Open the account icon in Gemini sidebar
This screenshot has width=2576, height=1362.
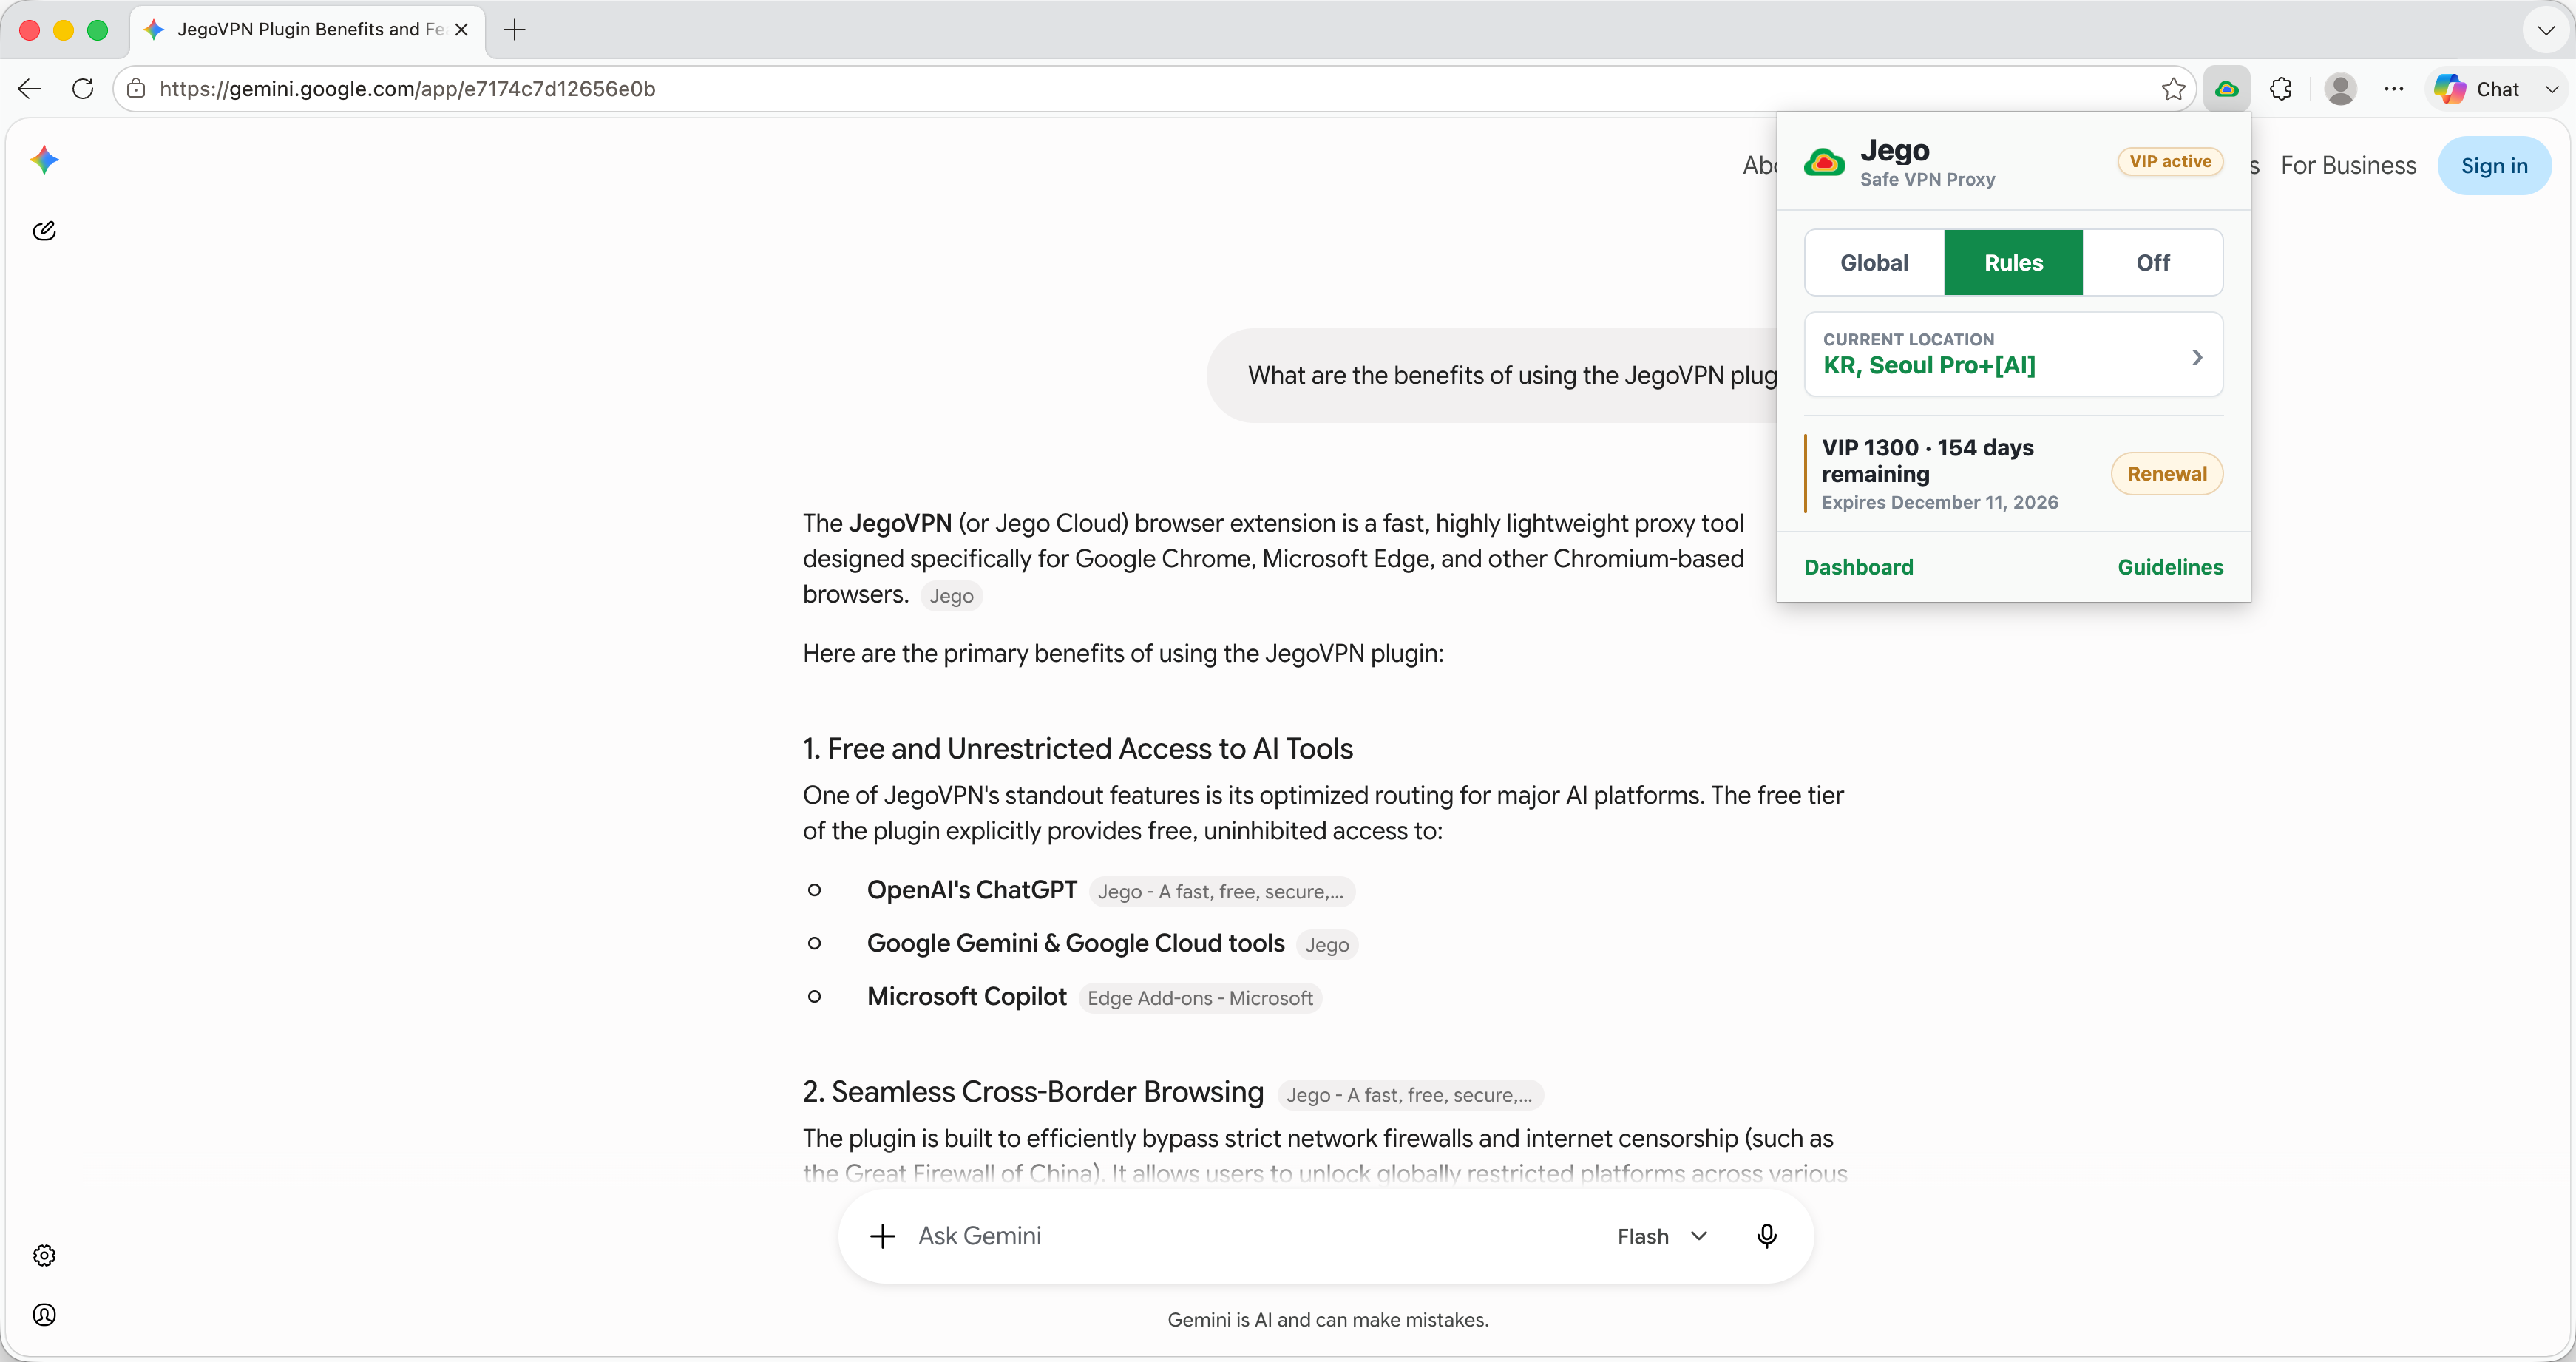[44, 1314]
